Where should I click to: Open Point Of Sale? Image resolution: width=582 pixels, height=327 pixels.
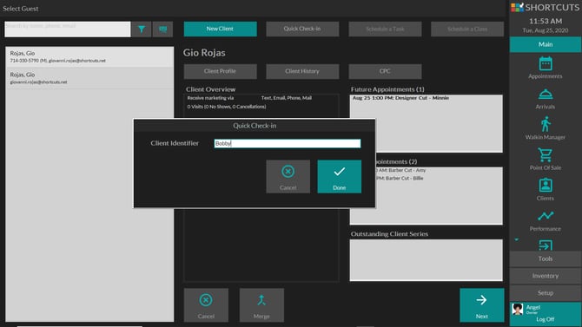[545, 160]
